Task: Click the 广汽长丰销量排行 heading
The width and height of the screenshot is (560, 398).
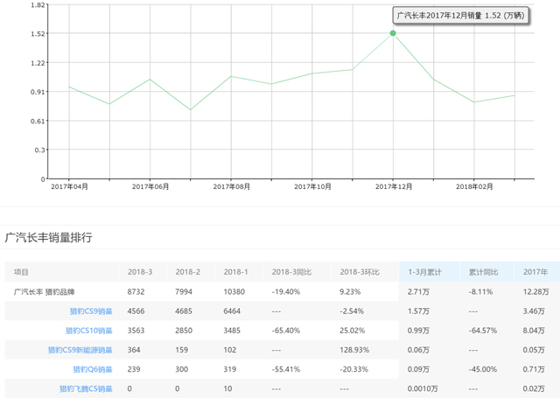Action: [x=49, y=237]
